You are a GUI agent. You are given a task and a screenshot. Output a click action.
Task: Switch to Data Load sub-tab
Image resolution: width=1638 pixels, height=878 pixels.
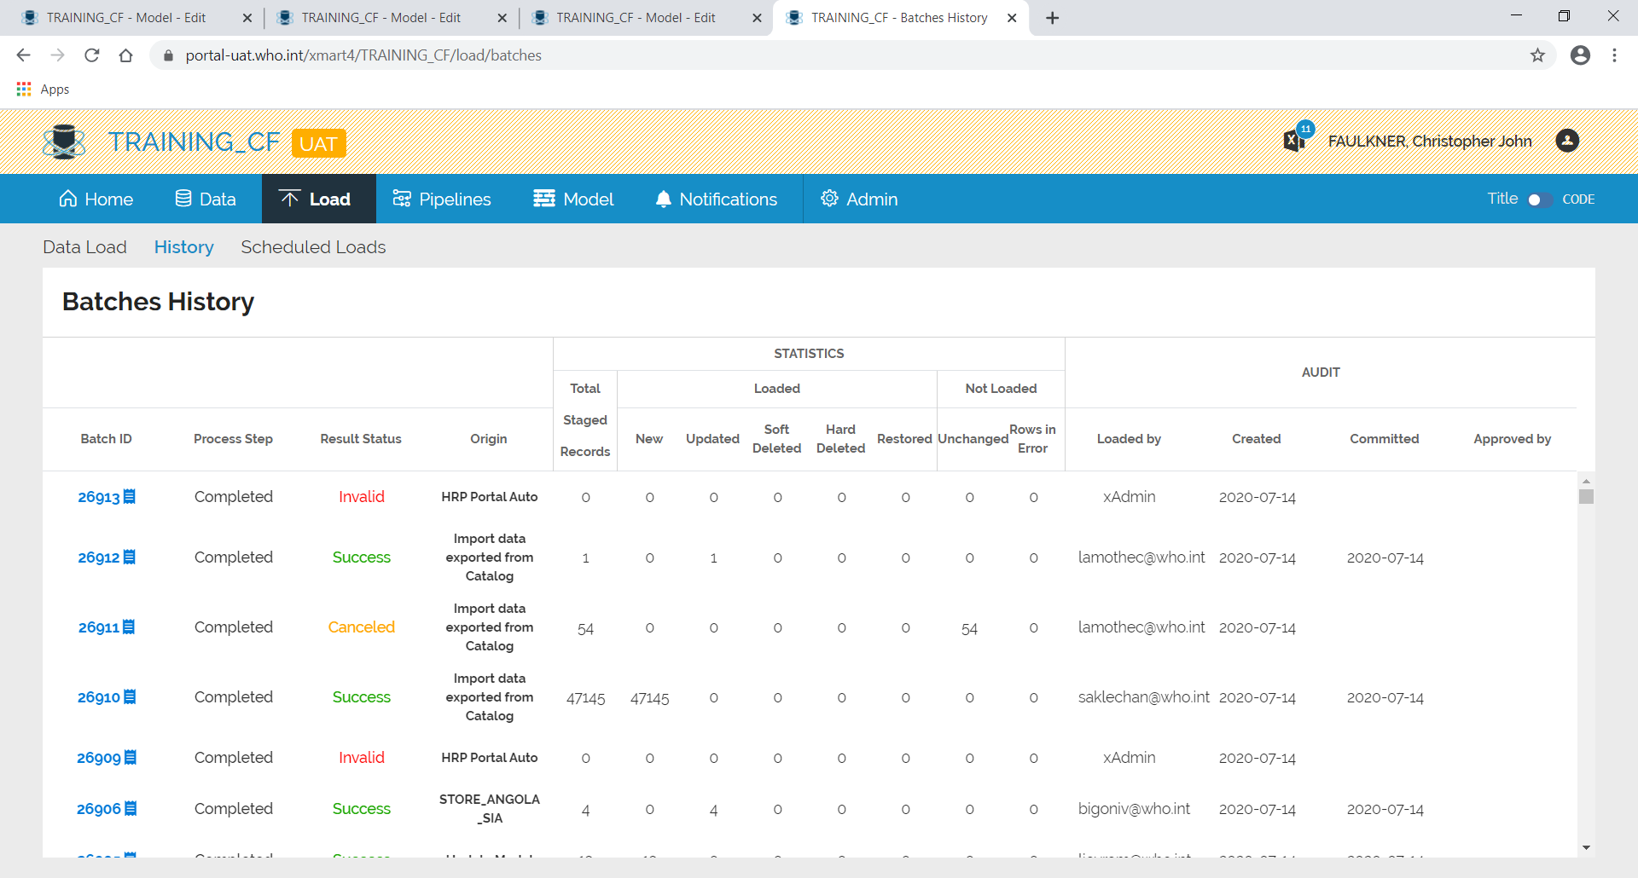point(84,247)
